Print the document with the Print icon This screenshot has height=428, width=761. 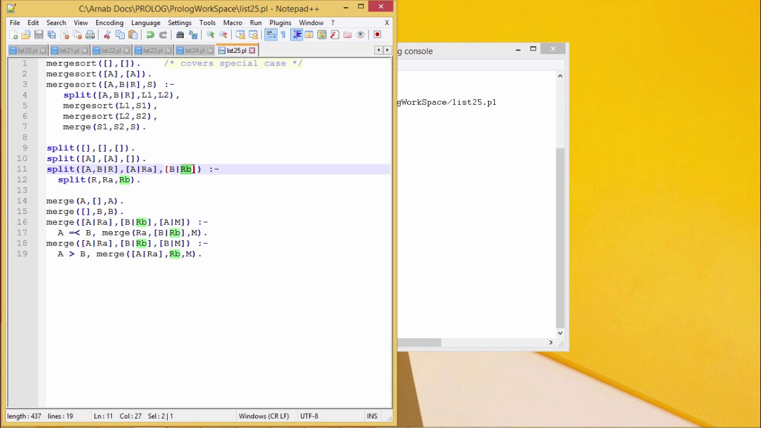point(90,35)
